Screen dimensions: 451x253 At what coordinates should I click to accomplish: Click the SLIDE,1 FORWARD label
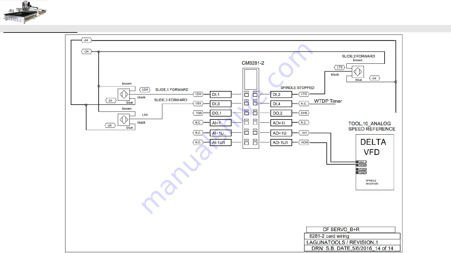pos(172,90)
